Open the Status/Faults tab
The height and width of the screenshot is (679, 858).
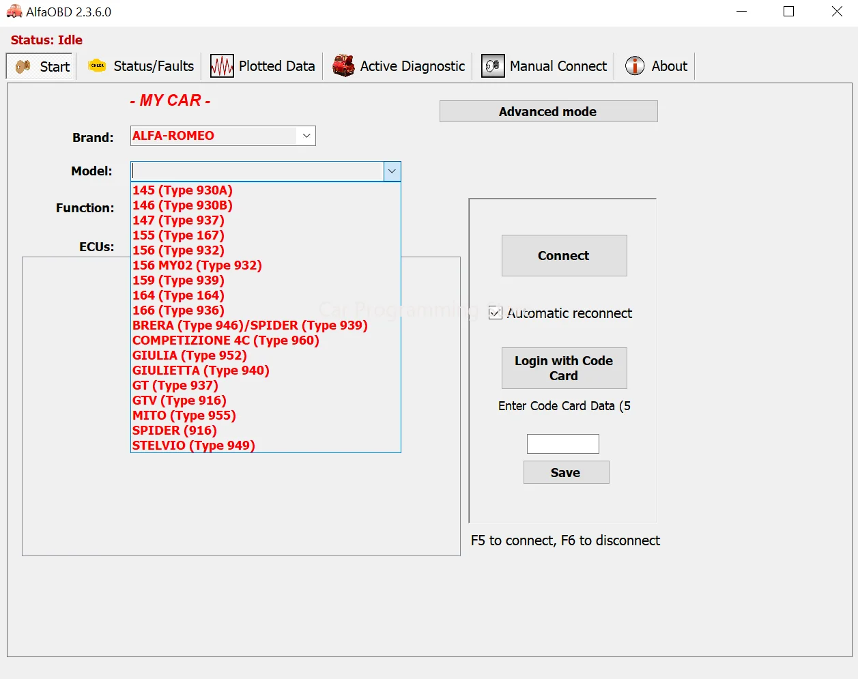141,66
